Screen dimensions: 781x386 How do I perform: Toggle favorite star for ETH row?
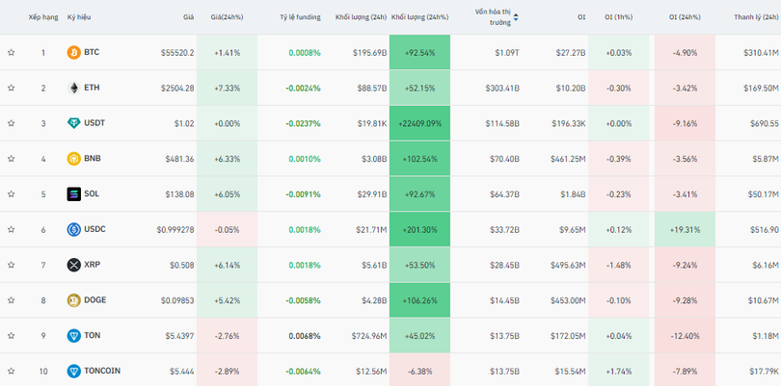click(x=12, y=88)
